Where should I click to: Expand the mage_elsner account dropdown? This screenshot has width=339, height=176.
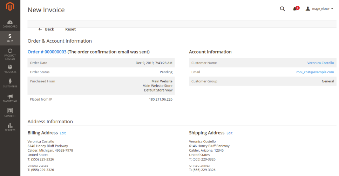(x=319, y=9)
